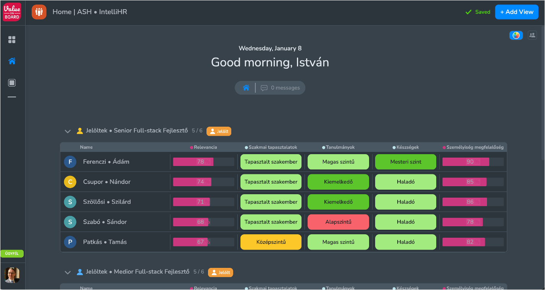Image resolution: width=545 pixels, height=290 pixels.
Task: Select the Home icon in the sidebar
Action: point(12,61)
